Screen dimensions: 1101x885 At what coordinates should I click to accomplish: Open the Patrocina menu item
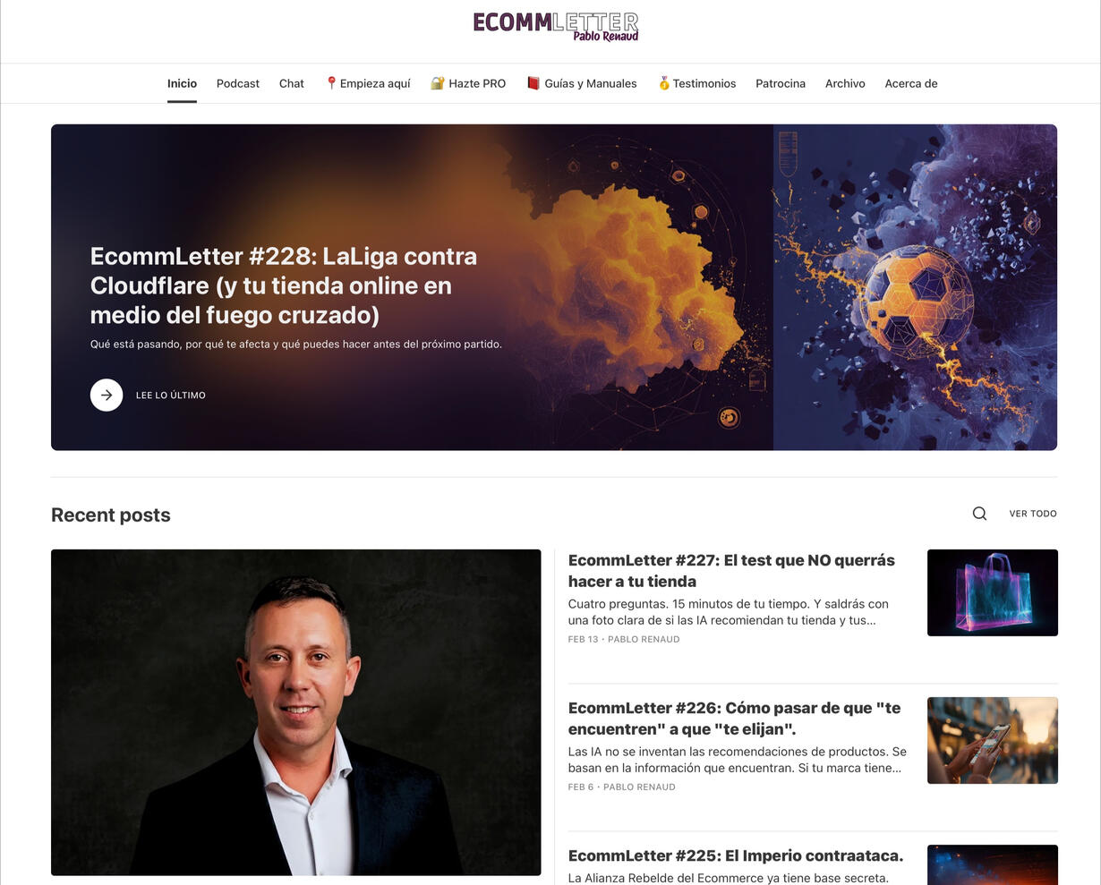[781, 83]
